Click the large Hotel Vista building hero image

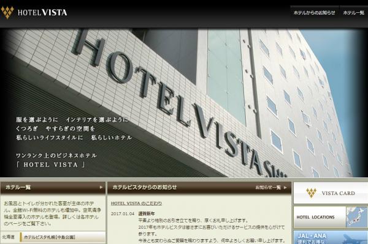[x=184, y=103]
